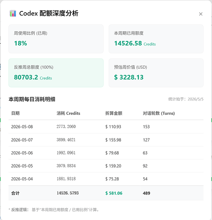Click the "本周期已用额度" label
Screen dimensions: 212x220
coord(129,33)
